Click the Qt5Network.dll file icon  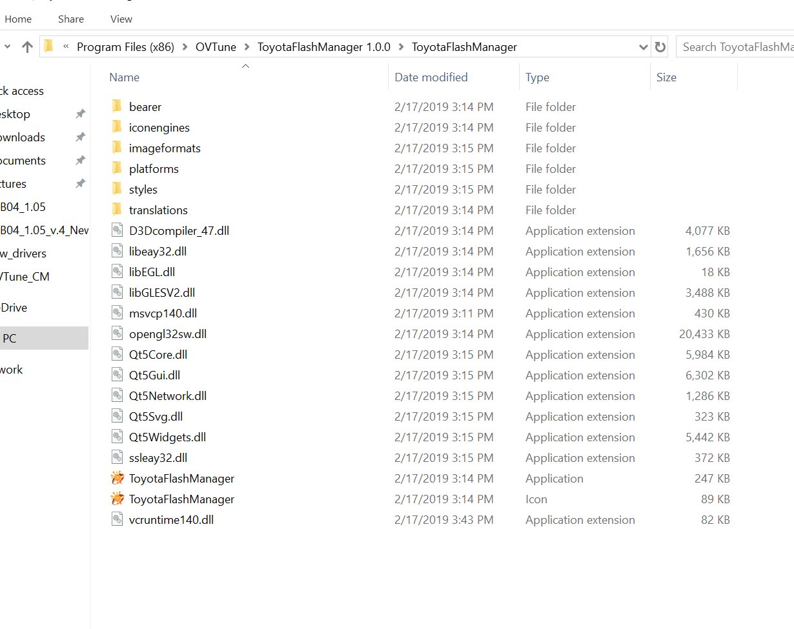(x=117, y=395)
